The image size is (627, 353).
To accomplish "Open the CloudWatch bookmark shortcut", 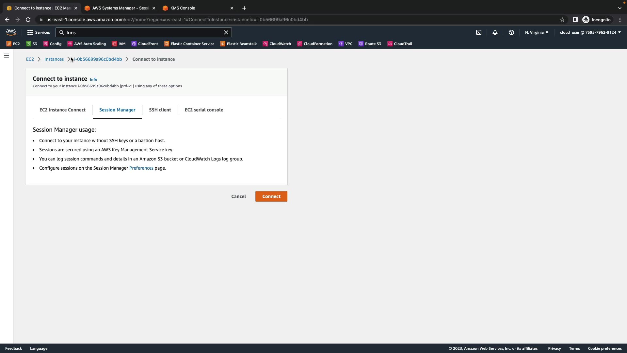I will pos(277,44).
